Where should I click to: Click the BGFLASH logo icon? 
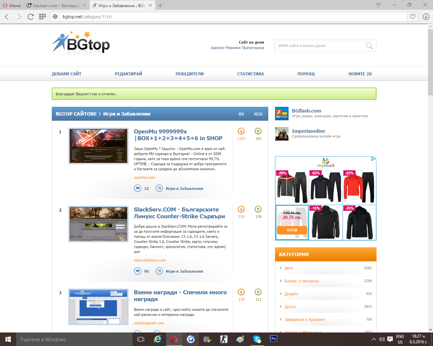(x=282, y=114)
